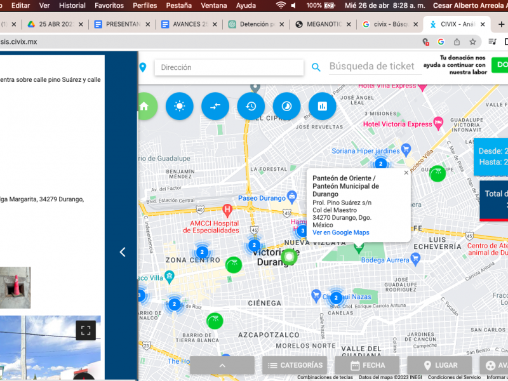Open a new browser tab
The image size is (508, 381).
click(x=501, y=24)
